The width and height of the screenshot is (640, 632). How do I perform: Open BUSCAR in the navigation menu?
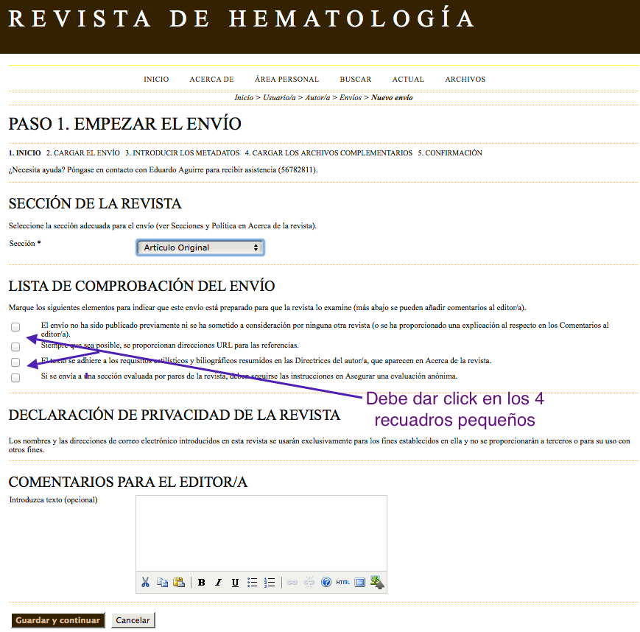[x=356, y=80]
